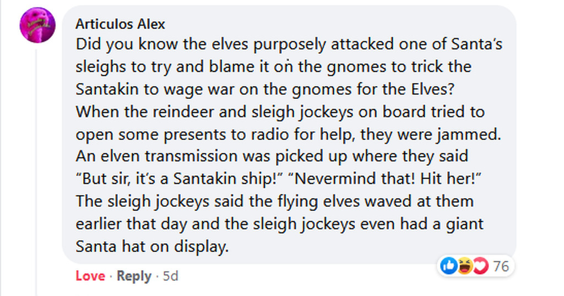Click the Love reaction link under the comment
This screenshot has width=564, height=296.
pyautogui.click(x=90, y=276)
